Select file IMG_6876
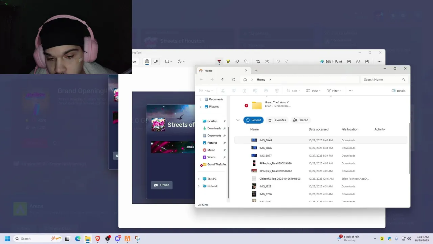 coord(321,148)
